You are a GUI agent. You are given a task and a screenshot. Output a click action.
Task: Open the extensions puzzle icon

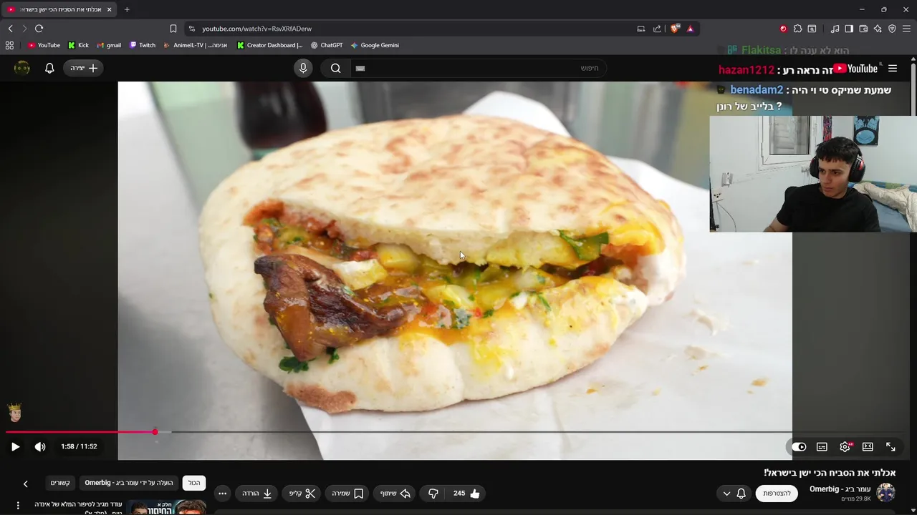(797, 29)
